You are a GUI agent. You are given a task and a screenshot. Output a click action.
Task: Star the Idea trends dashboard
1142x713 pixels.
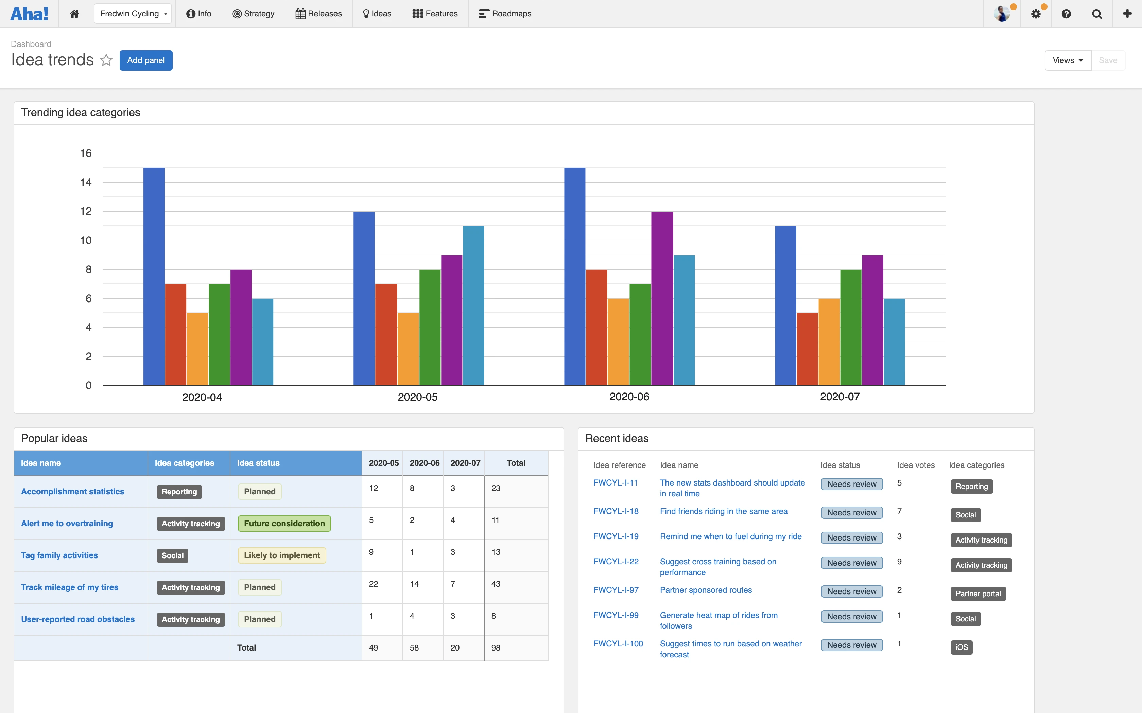click(x=106, y=60)
